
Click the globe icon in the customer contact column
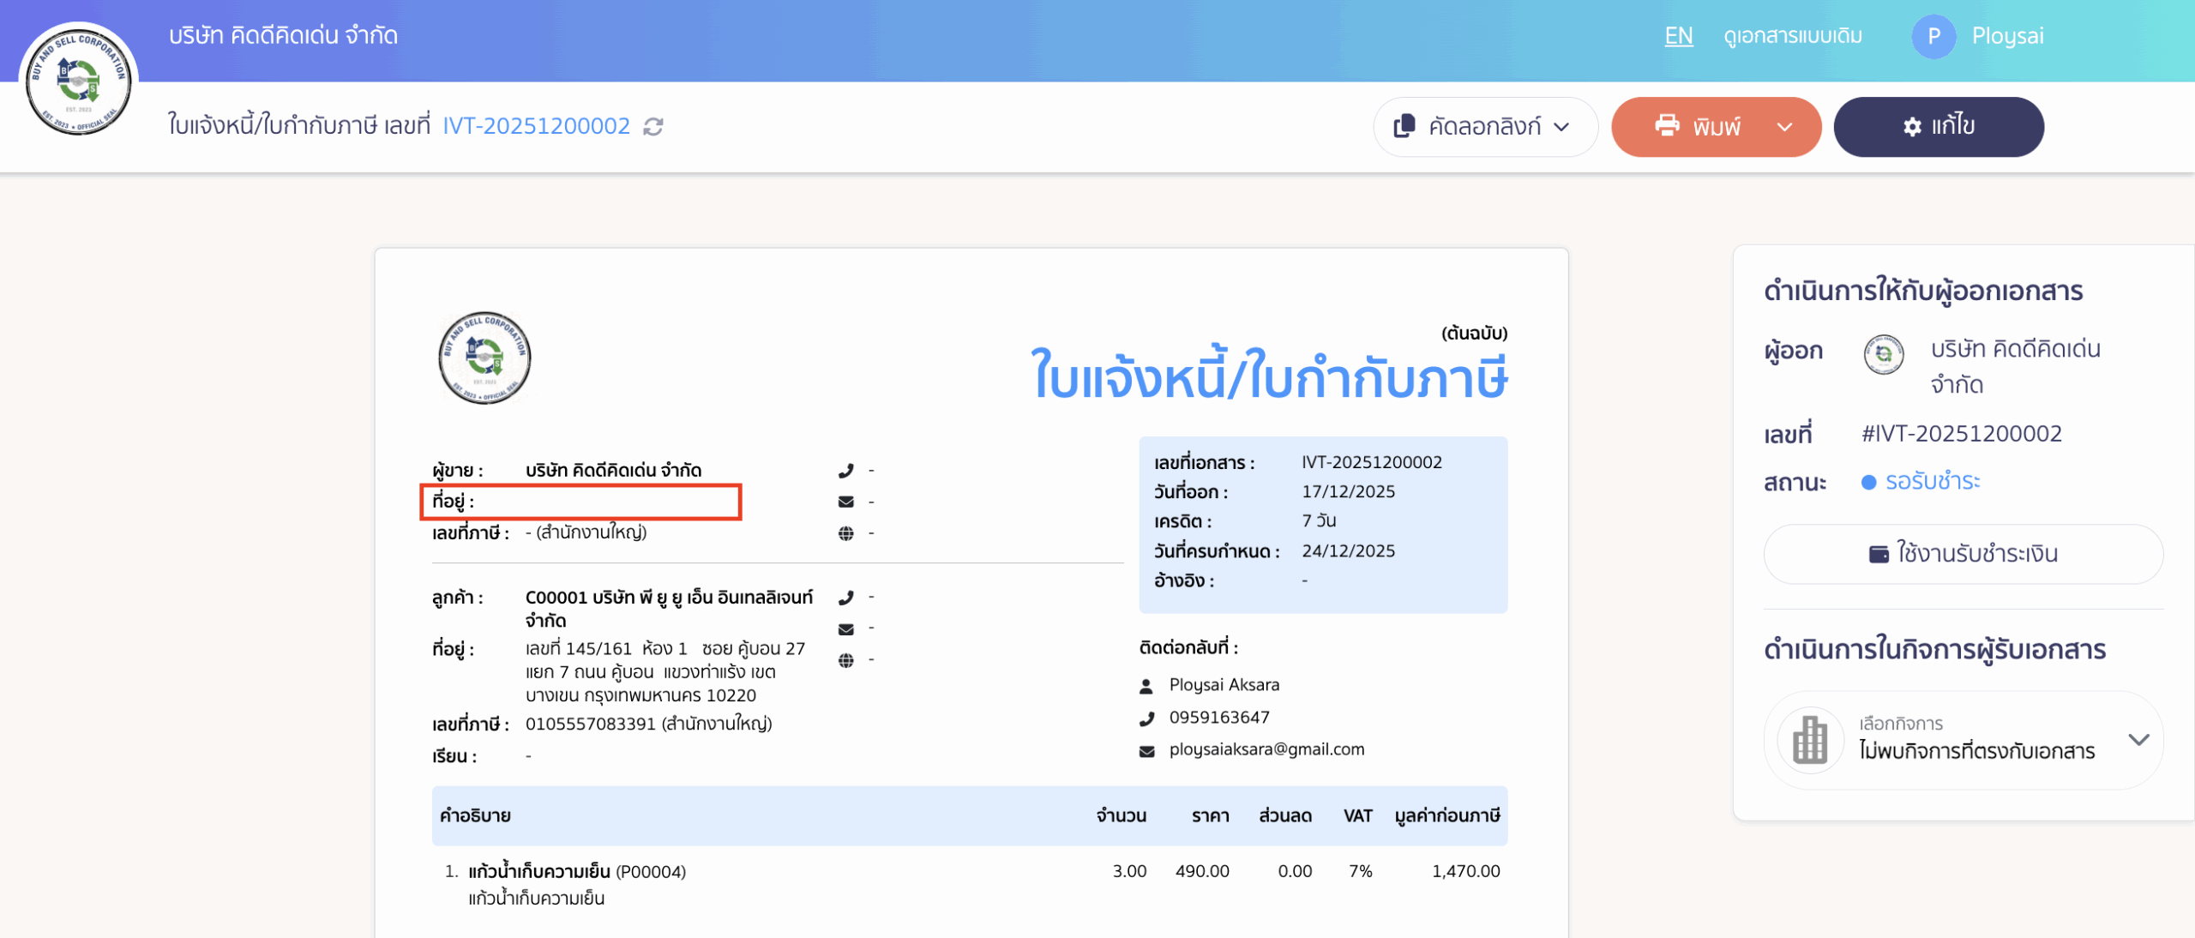tap(848, 659)
